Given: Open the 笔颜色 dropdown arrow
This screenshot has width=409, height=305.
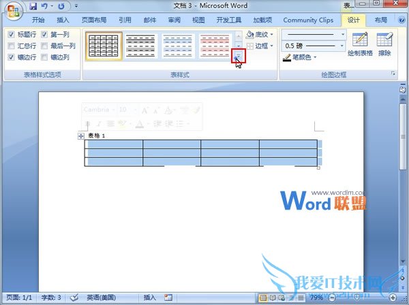Looking at the screenshot, I should point(315,57).
